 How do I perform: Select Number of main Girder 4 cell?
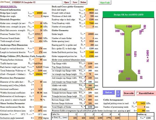click(x=90, y=38)
